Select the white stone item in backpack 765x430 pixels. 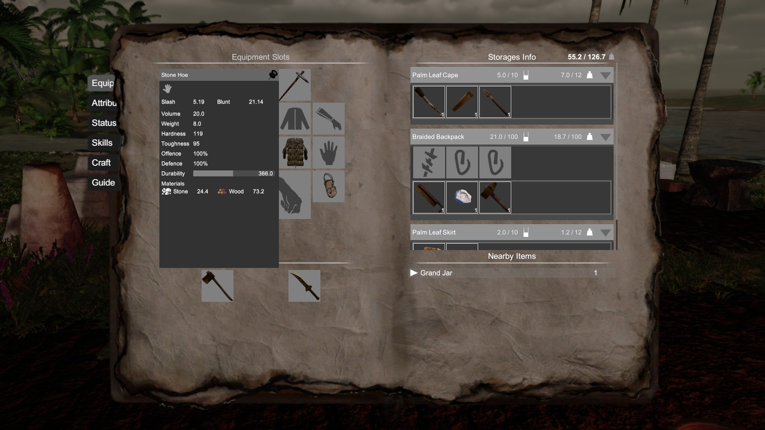[x=462, y=197]
